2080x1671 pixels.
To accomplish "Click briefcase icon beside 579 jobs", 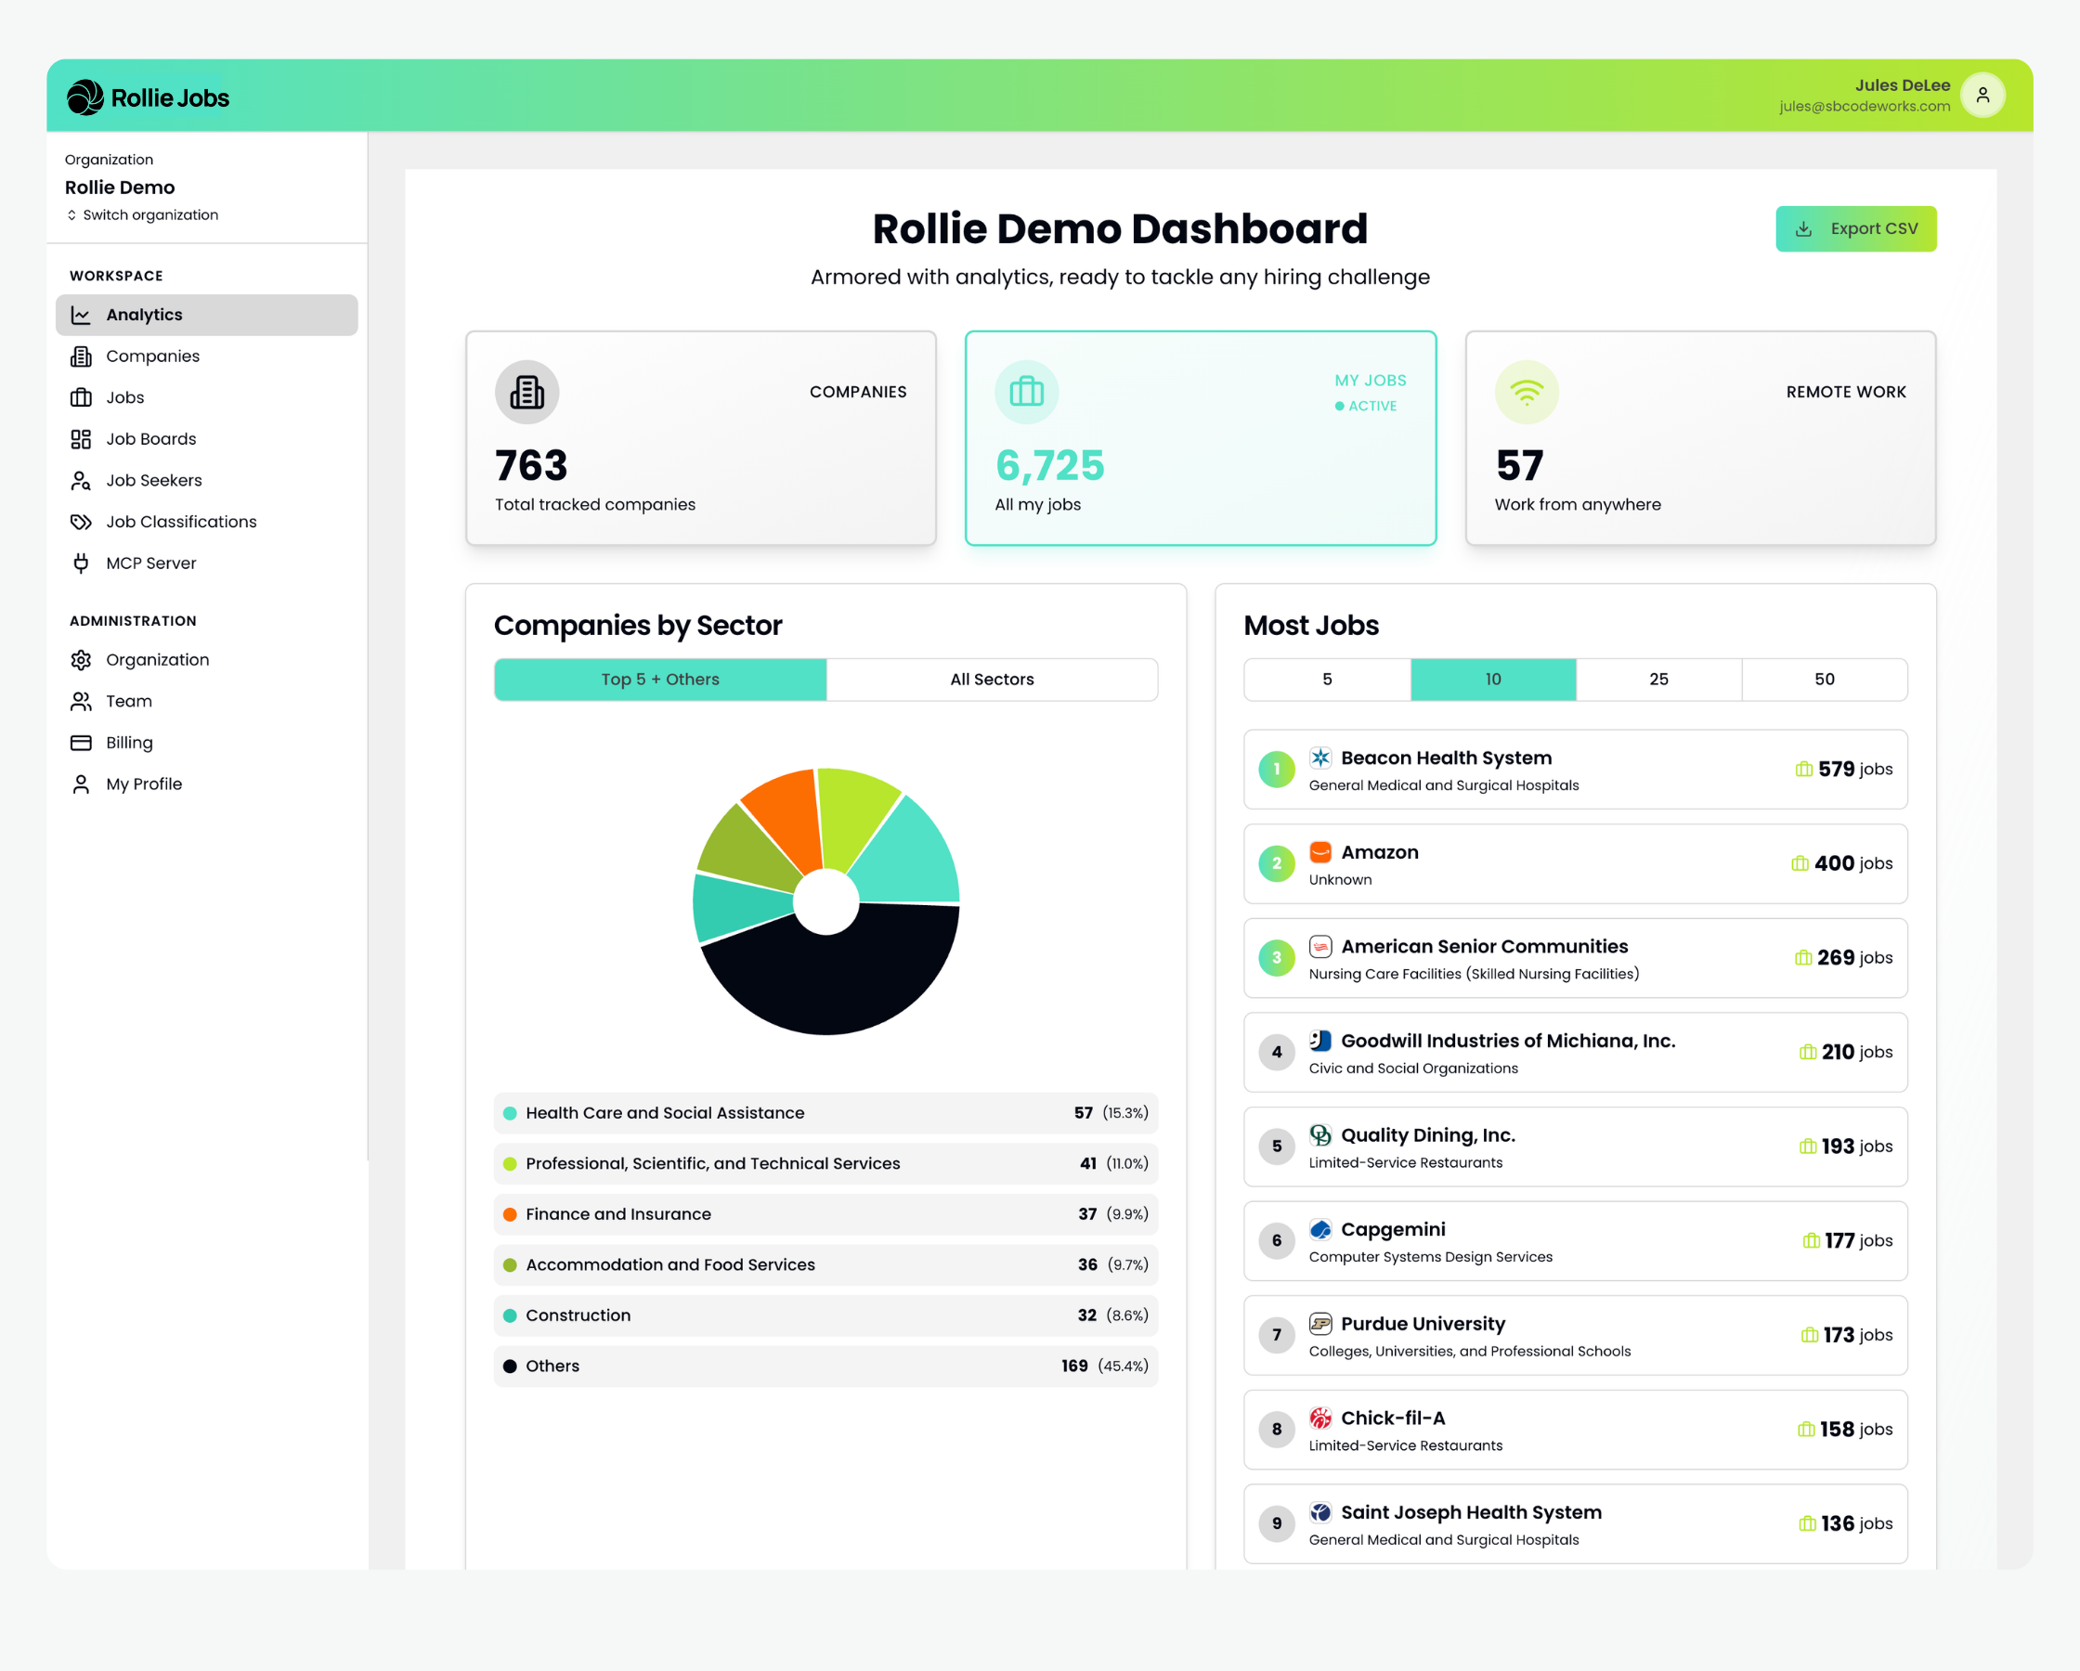I will coord(1803,770).
